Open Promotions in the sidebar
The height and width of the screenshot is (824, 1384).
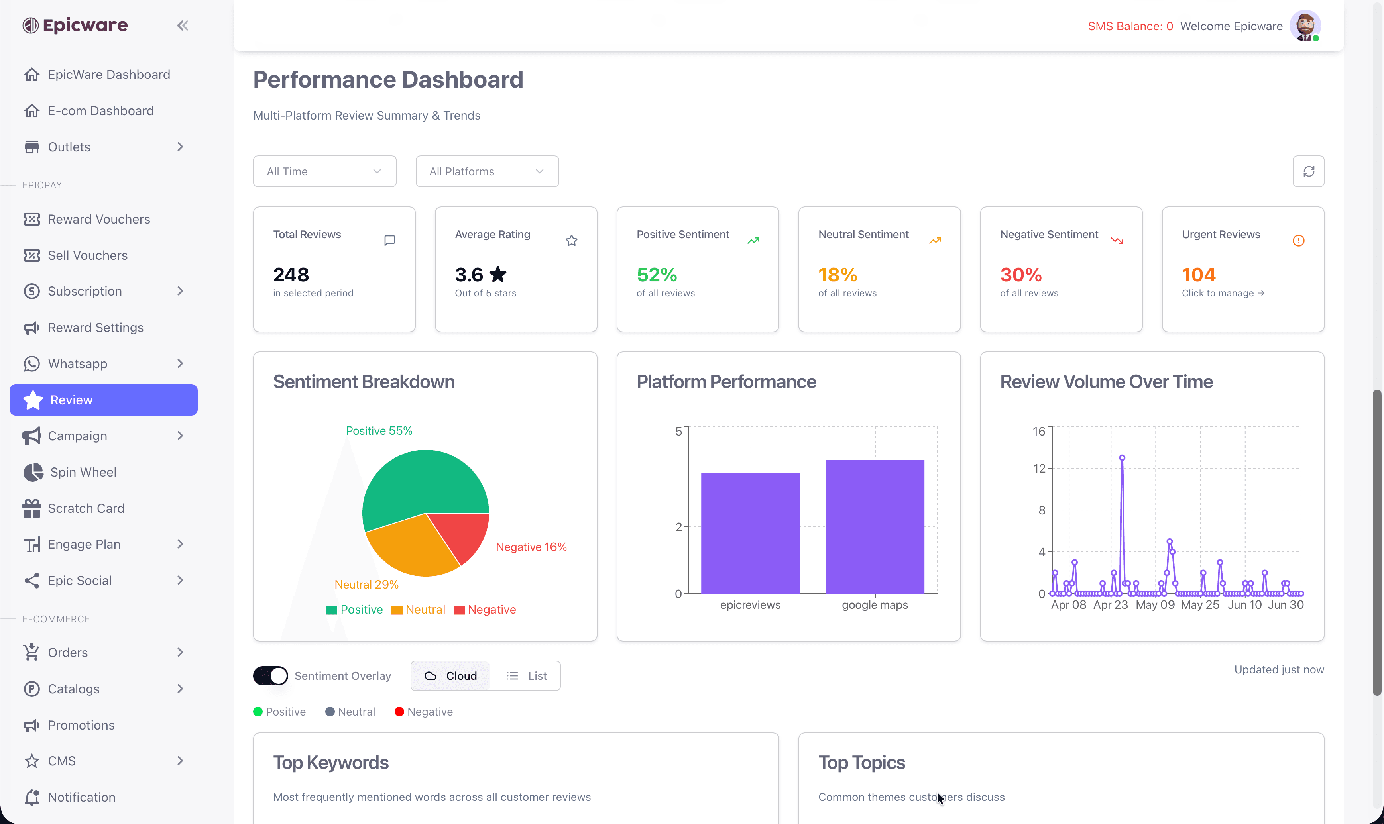(x=104, y=725)
